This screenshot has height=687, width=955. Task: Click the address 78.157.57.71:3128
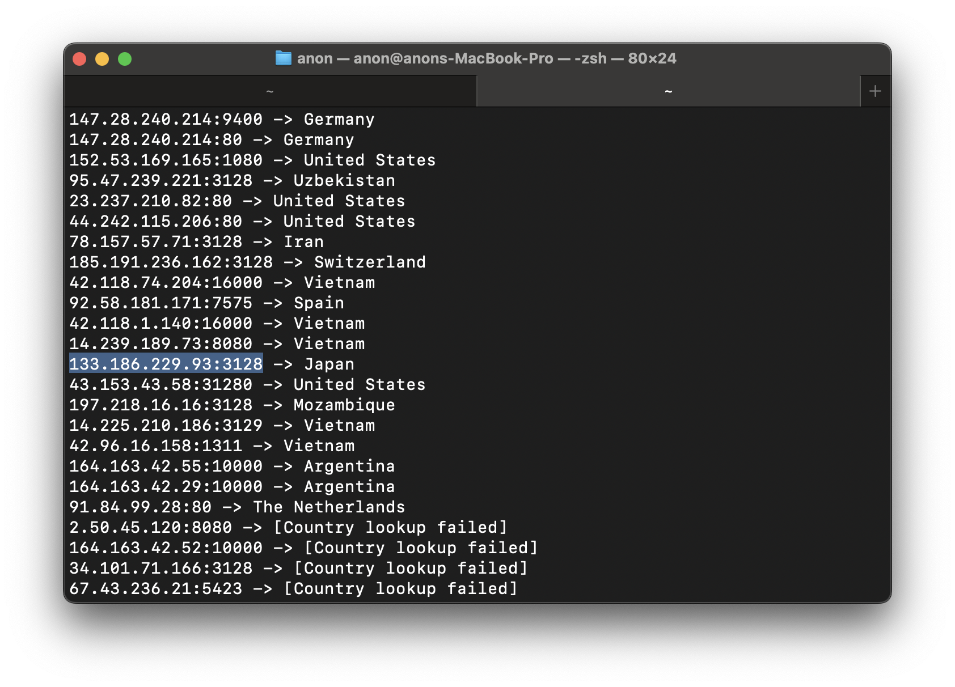[156, 241]
